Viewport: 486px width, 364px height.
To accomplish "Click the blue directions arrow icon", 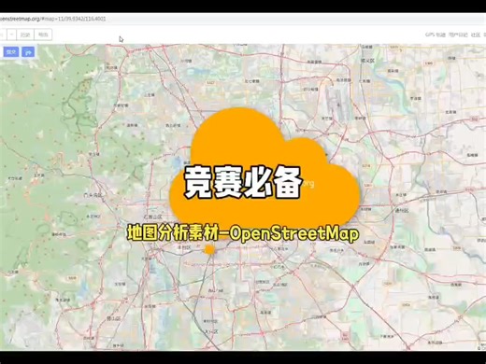I will pyautogui.click(x=28, y=52).
